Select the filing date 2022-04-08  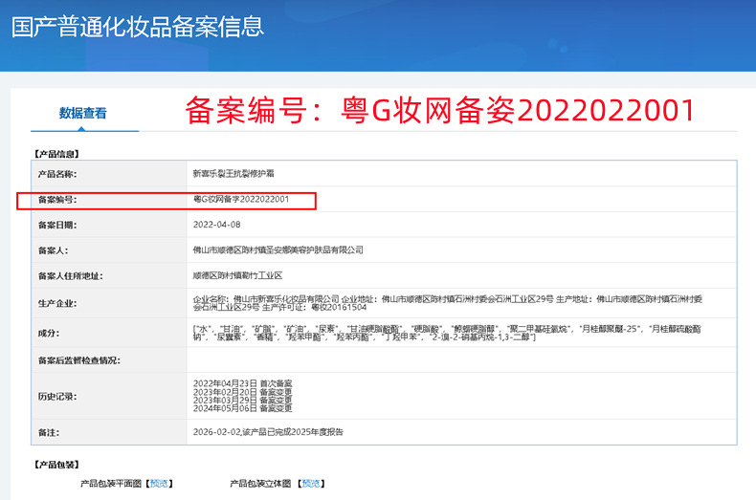(x=216, y=225)
